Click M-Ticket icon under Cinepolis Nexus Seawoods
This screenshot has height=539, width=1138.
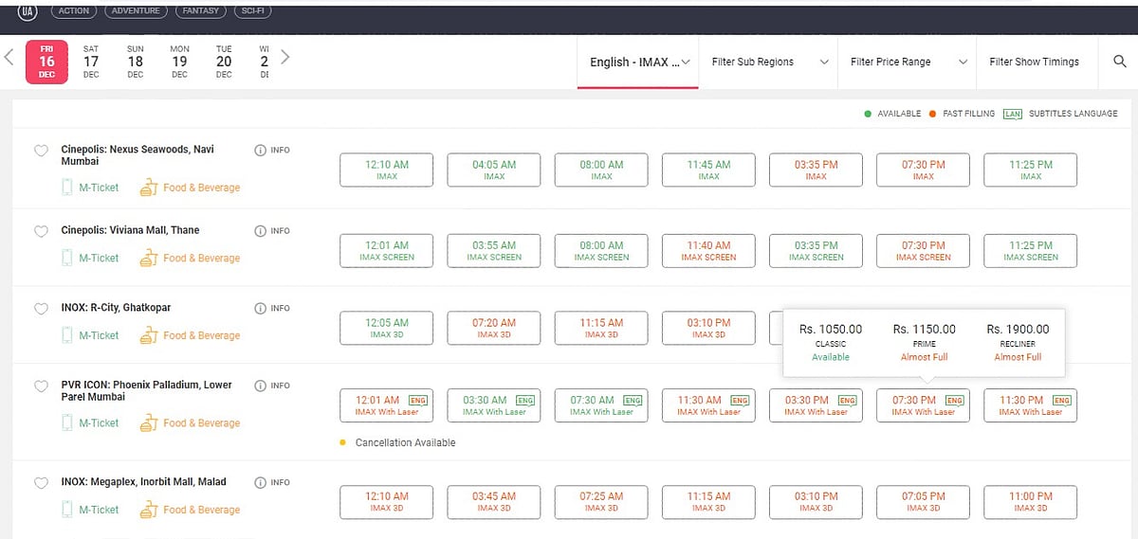tap(67, 188)
